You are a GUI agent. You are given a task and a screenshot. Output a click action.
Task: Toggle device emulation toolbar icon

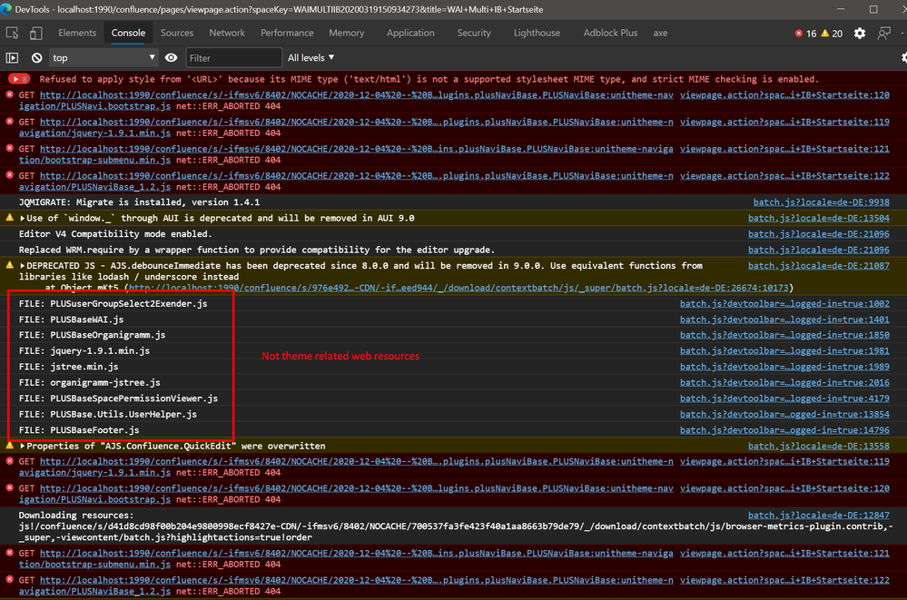tap(36, 34)
